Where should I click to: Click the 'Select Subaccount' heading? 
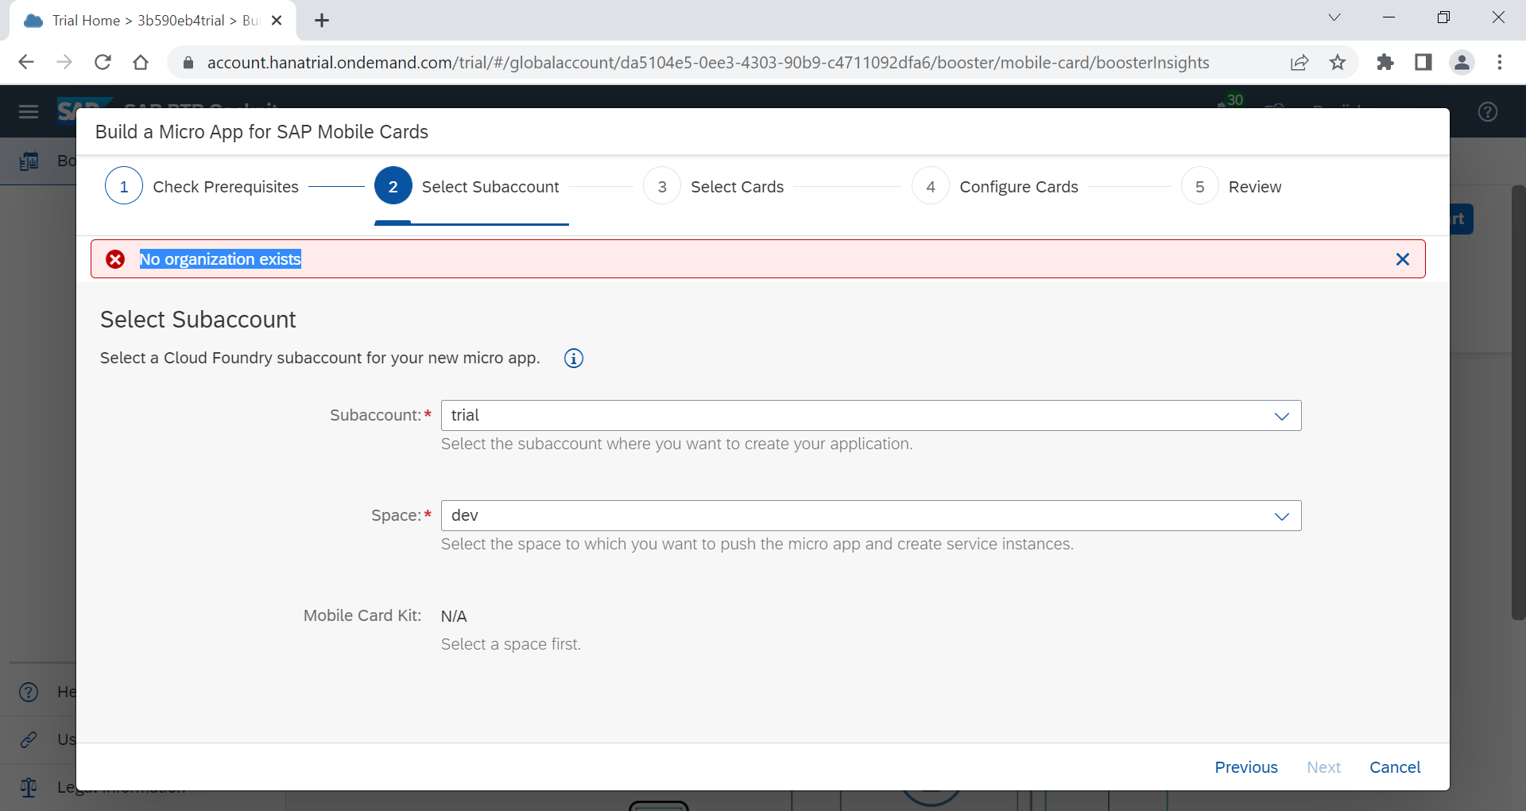tap(198, 319)
